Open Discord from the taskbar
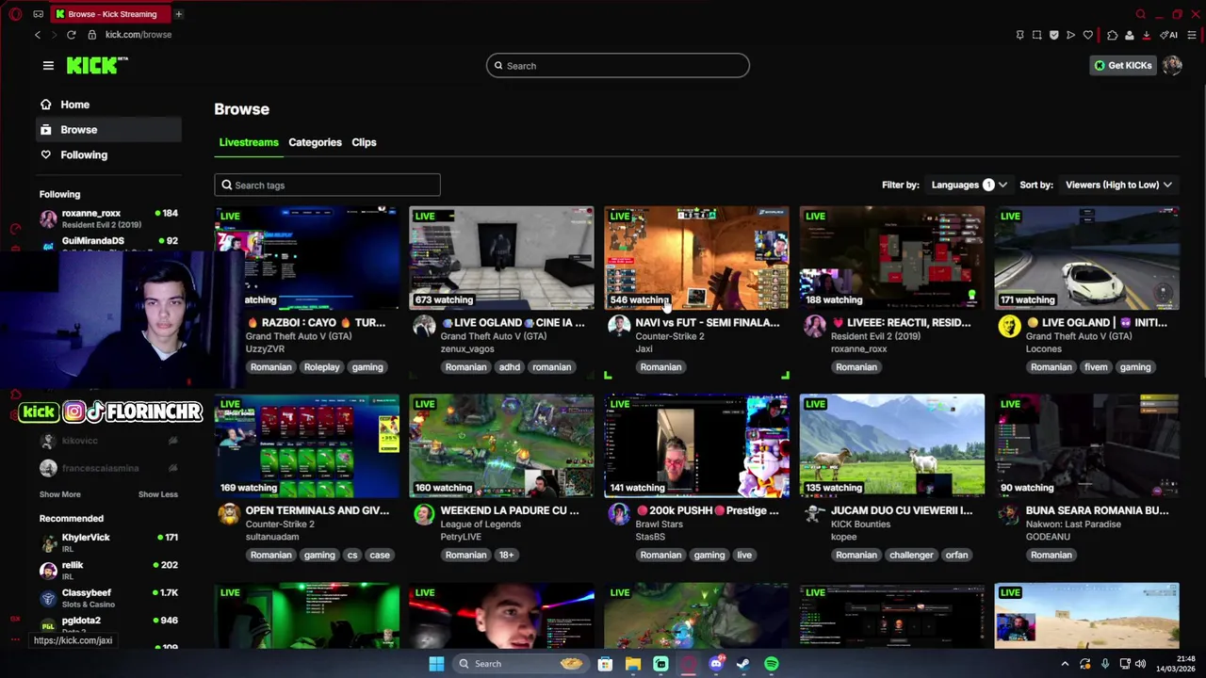Screen dimensions: 1206x678 click(716, 664)
